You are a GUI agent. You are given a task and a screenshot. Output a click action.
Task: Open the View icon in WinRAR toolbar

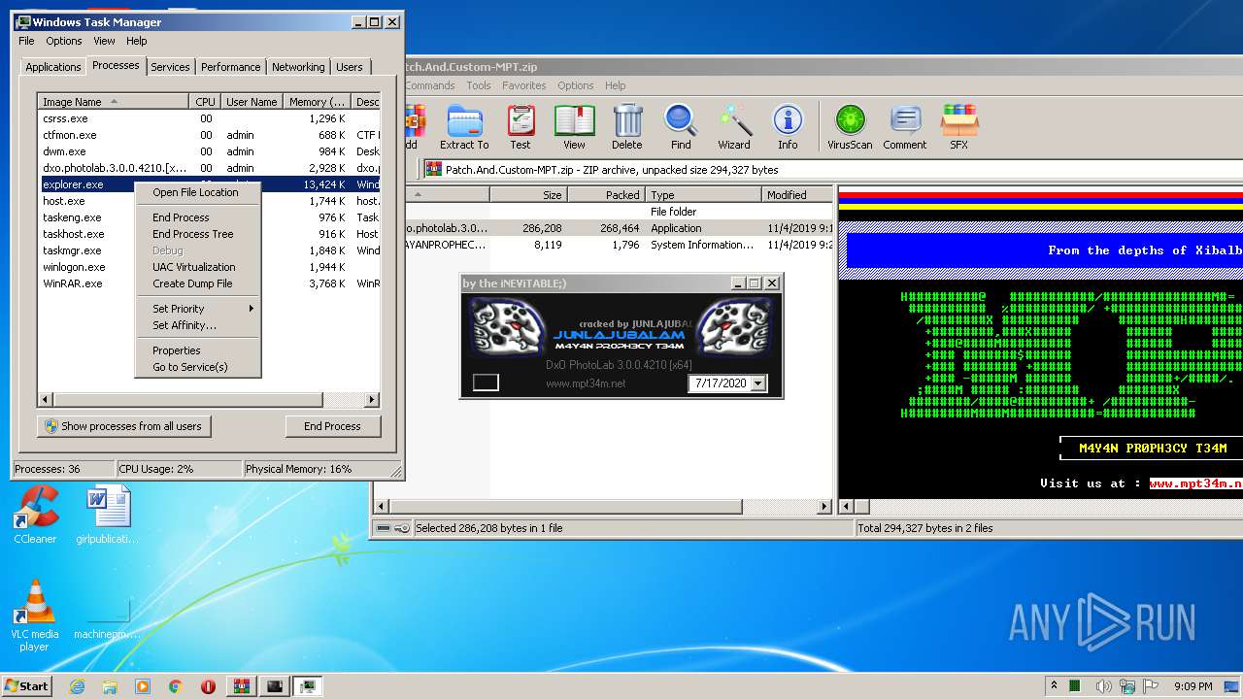(x=574, y=126)
